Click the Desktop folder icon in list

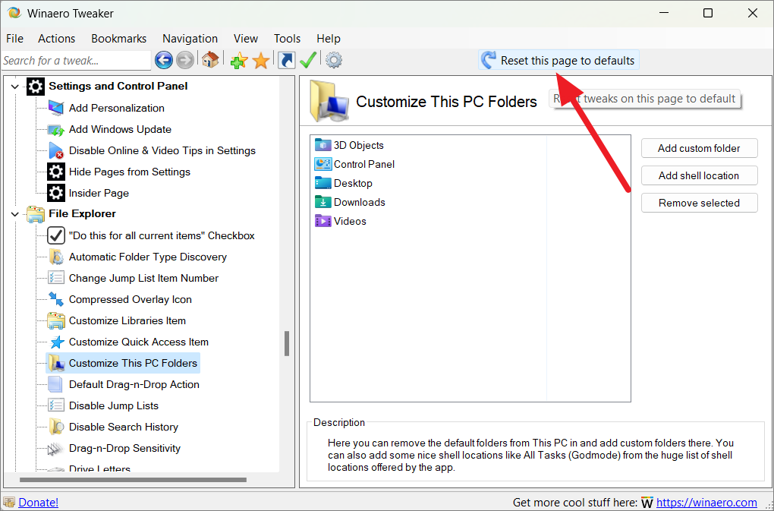point(322,183)
